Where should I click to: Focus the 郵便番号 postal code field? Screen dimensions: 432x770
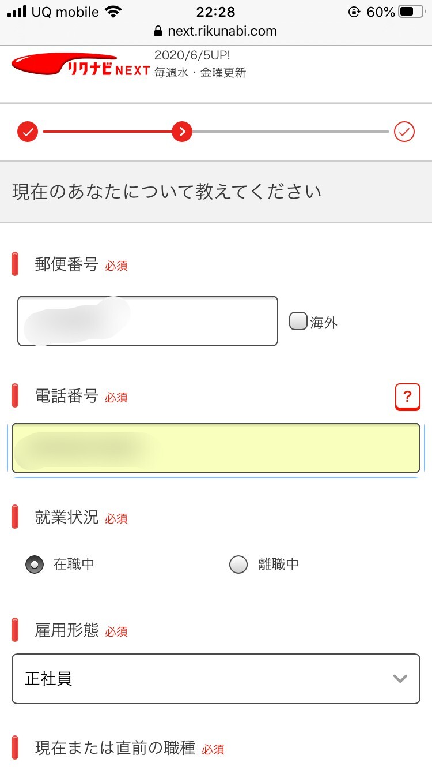coord(147,321)
